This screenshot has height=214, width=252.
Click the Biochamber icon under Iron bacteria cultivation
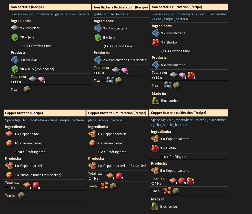click(x=155, y=101)
